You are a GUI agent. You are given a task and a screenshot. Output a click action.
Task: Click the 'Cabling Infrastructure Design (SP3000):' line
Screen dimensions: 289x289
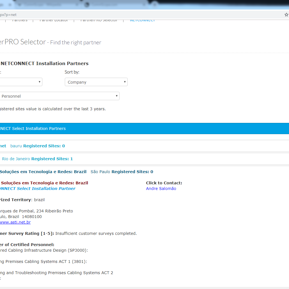(x=48, y=250)
